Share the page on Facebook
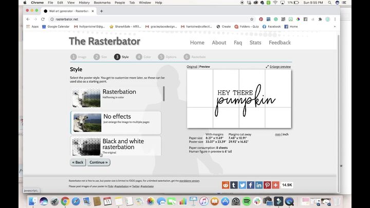370x208 pixels. 251,185
